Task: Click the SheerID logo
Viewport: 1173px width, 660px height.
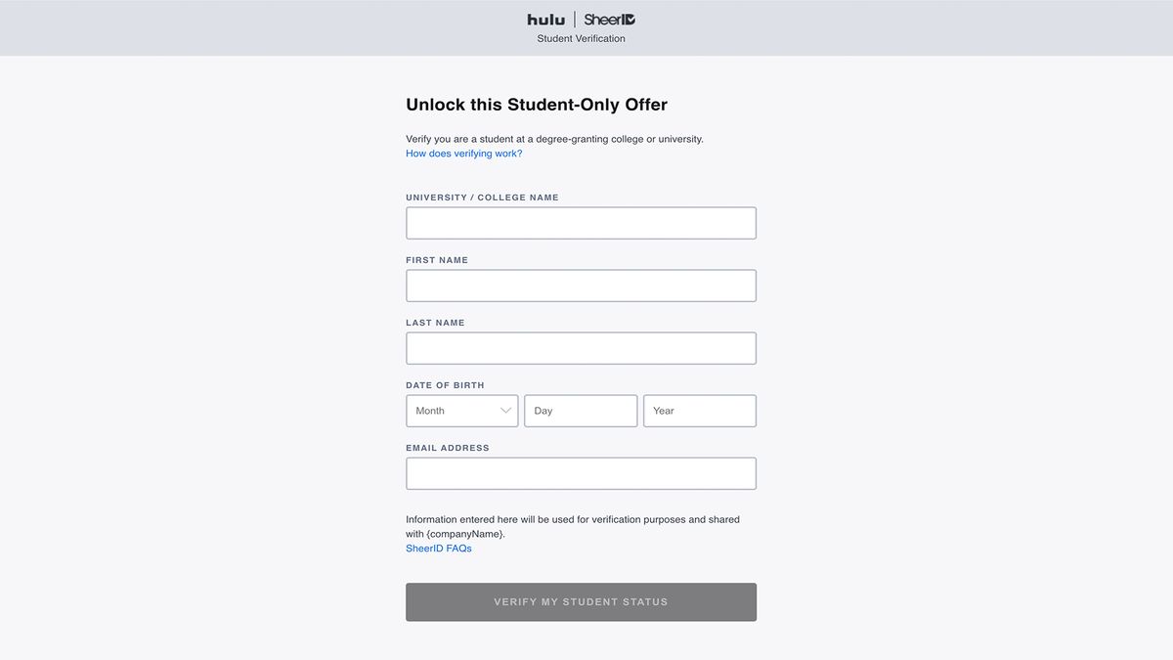Action: 608,19
